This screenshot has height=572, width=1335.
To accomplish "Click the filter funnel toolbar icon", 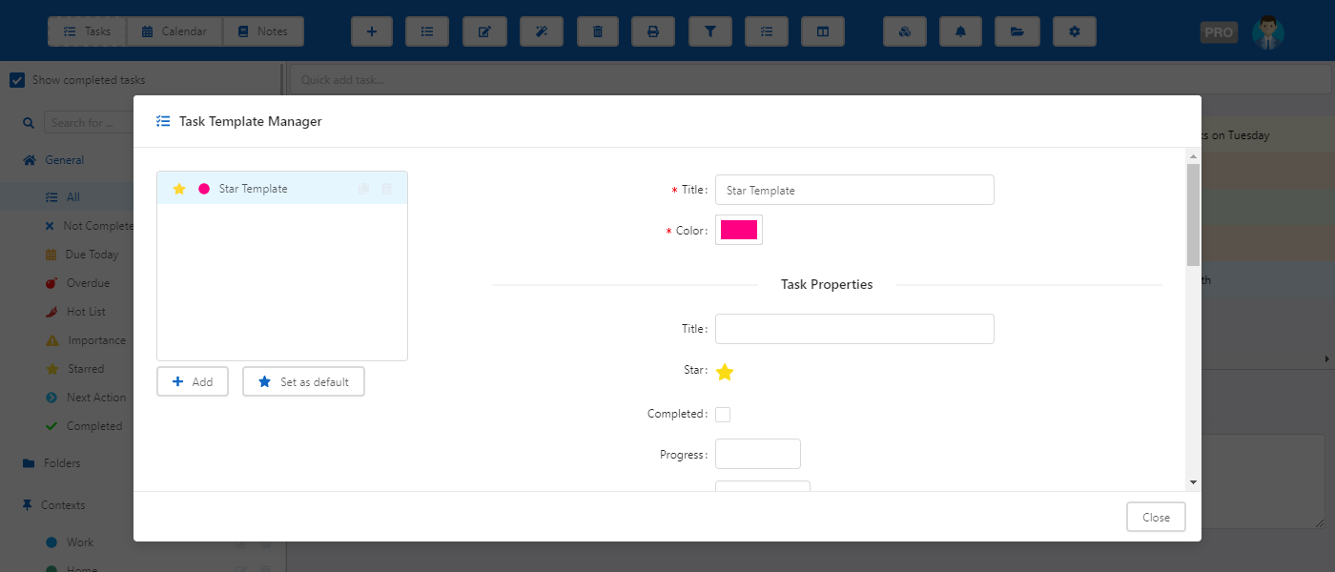I will [x=710, y=31].
